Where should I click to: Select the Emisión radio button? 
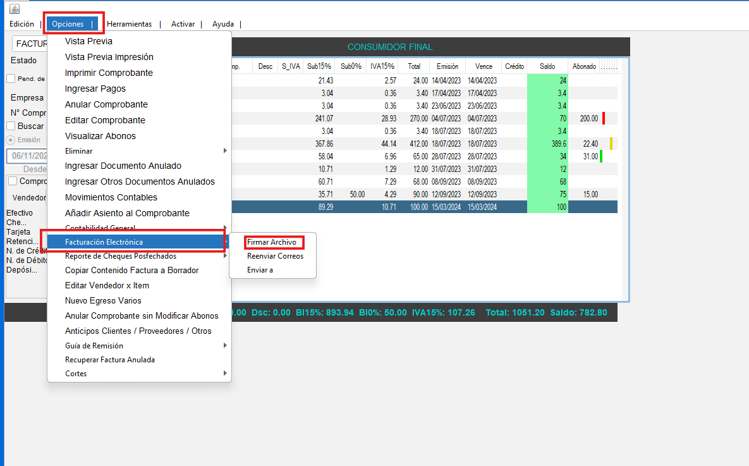click(x=11, y=140)
